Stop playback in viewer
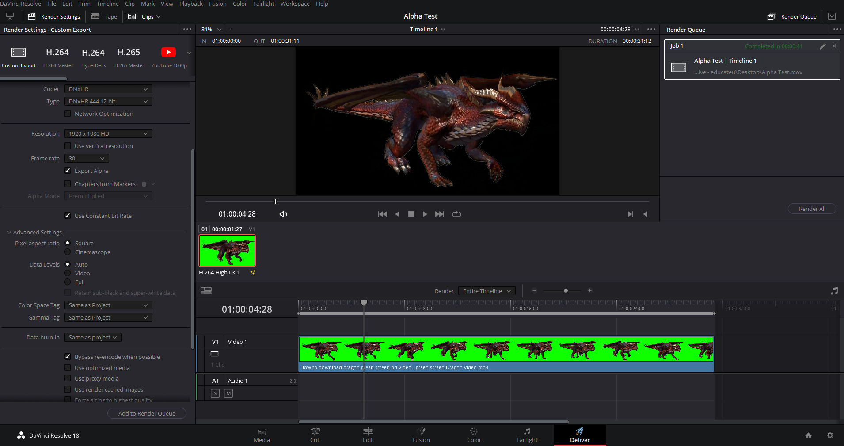 (411, 214)
